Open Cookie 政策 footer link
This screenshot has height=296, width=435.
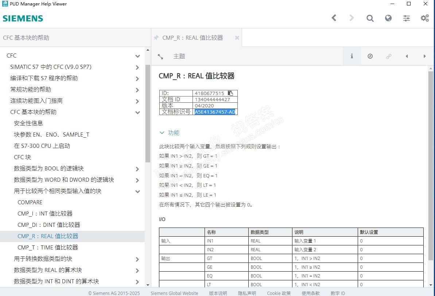click(279, 293)
